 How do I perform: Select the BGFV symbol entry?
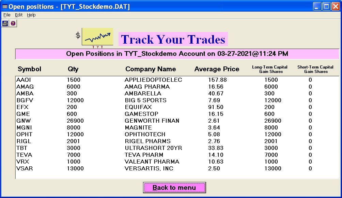click(25, 100)
